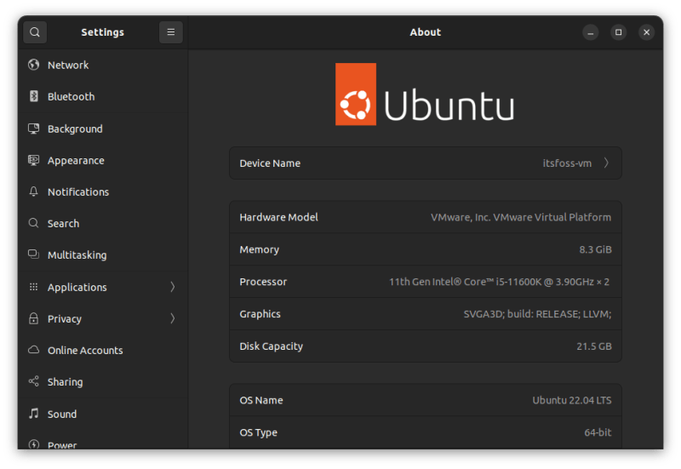Open the Appearance settings panel
Image resolution: width=681 pixels, height=469 pixels.
pyautogui.click(x=76, y=161)
